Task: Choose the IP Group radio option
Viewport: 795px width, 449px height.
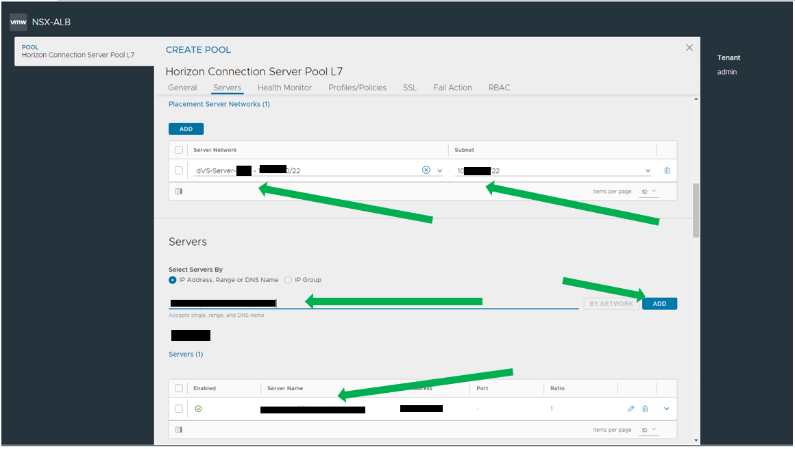Action: [x=288, y=280]
